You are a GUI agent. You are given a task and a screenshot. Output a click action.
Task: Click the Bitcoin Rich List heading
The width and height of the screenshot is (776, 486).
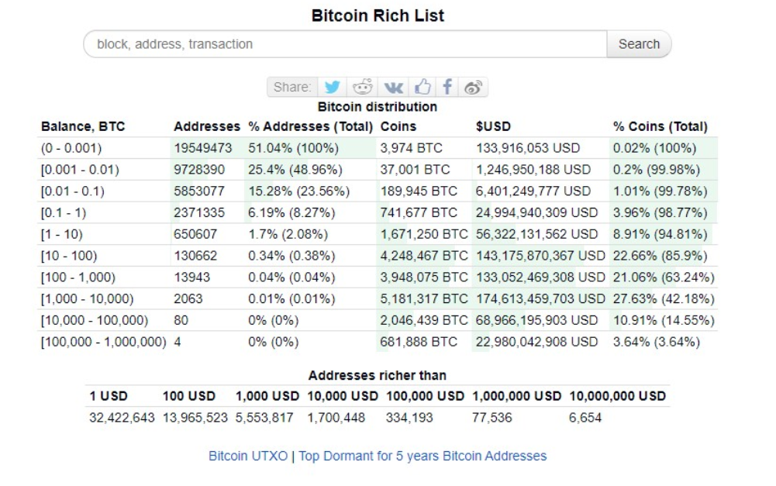click(x=378, y=16)
